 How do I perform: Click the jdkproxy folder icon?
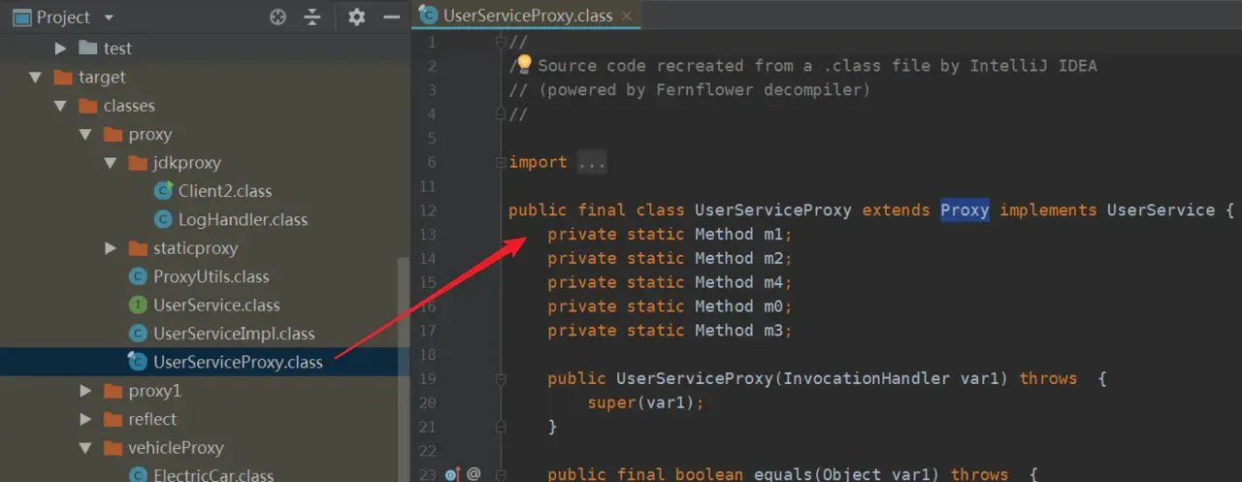pos(138,163)
